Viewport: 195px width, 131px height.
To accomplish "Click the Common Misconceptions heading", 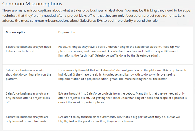I will 32,4.
